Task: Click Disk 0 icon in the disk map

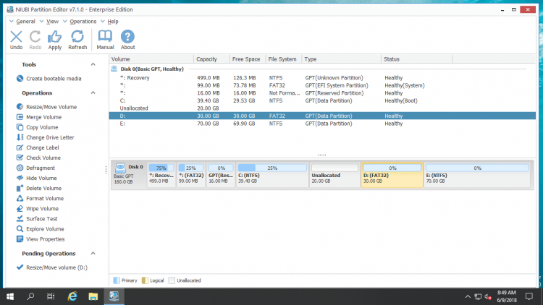Action: (x=120, y=168)
